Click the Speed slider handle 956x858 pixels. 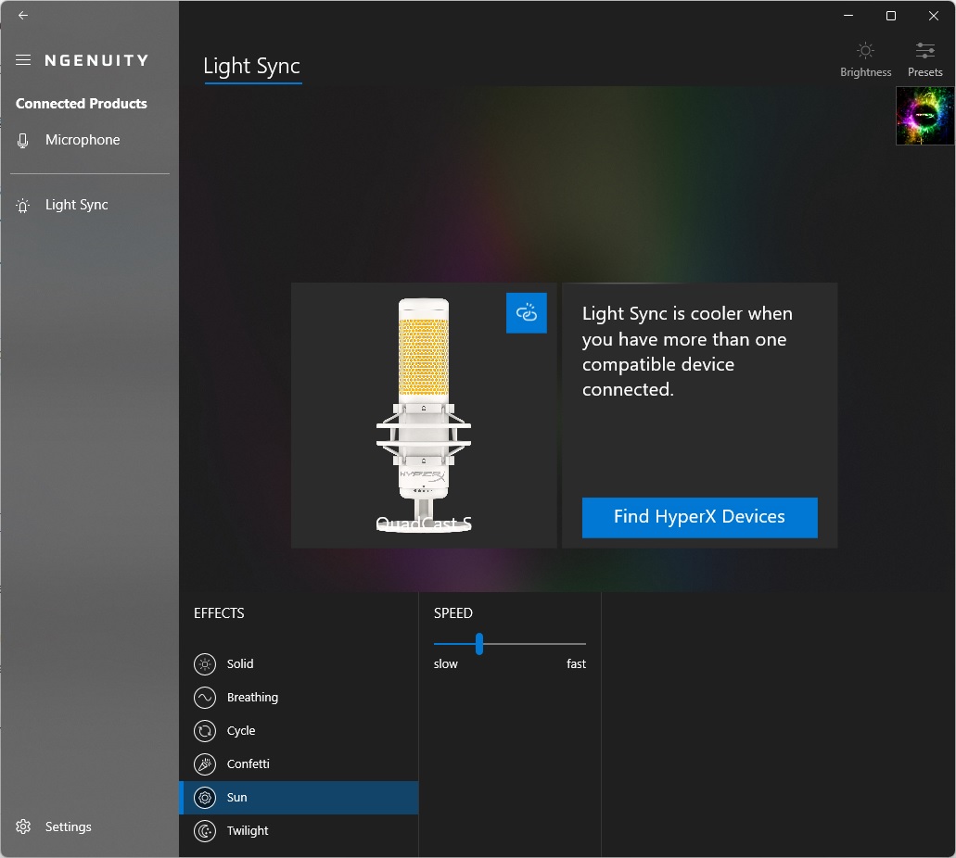coord(479,643)
